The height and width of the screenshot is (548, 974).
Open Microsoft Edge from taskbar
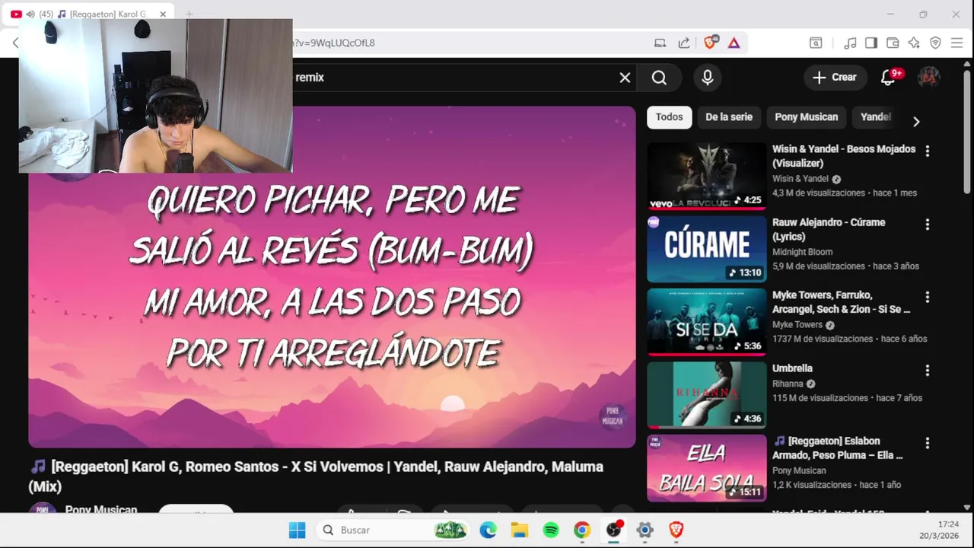tap(488, 530)
